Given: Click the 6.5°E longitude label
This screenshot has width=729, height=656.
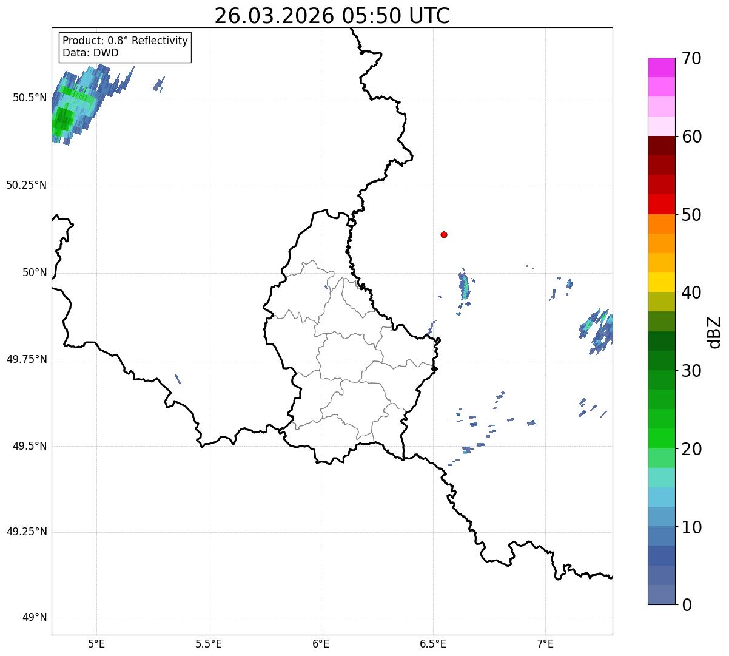Looking at the screenshot, I should tap(433, 644).
